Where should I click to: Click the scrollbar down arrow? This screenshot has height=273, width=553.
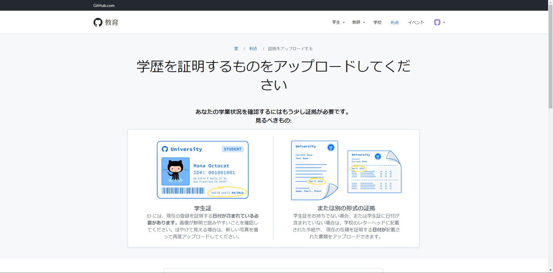point(550,270)
